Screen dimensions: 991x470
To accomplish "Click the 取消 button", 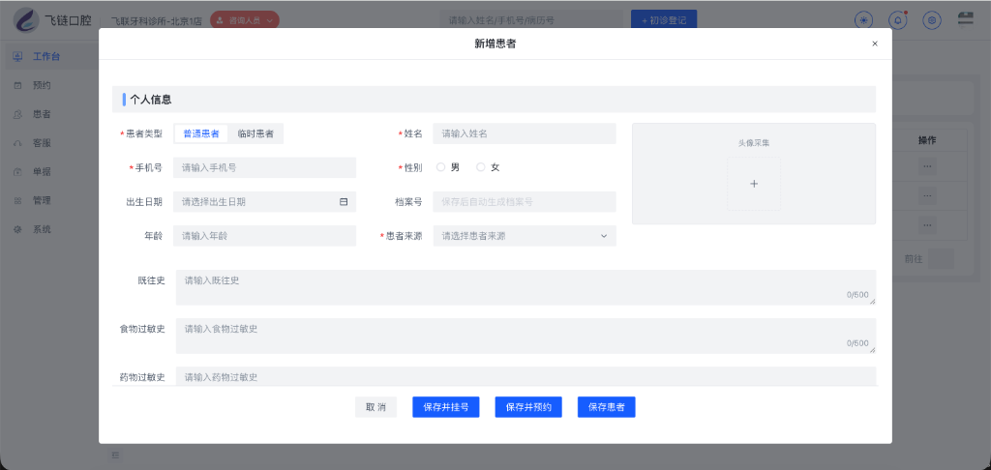I will pyautogui.click(x=376, y=407).
